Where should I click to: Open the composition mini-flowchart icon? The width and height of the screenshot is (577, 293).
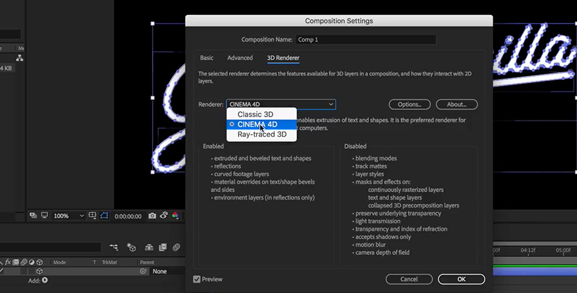click(114, 247)
